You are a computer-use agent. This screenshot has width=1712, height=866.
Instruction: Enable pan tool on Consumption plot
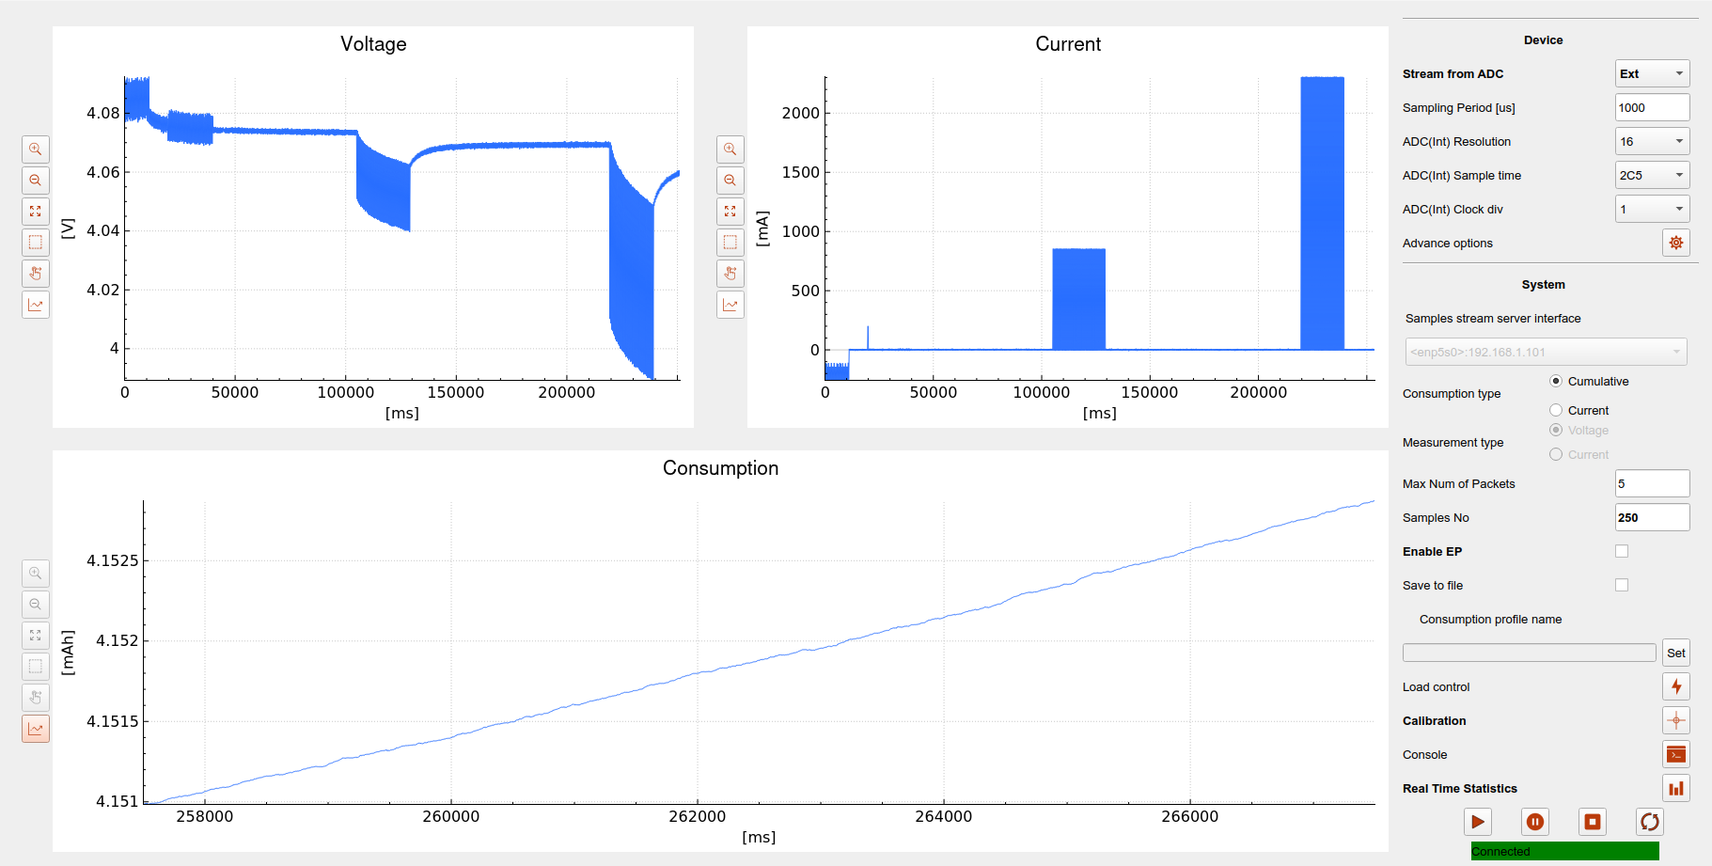click(x=36, y=697)
